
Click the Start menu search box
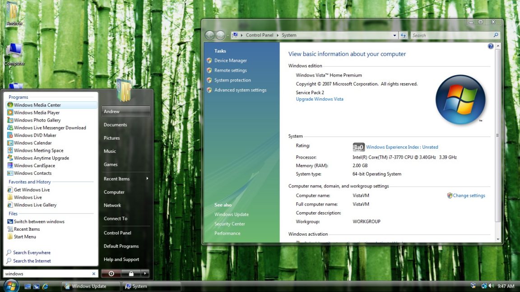pyautogui.click(x=47, y=274)
